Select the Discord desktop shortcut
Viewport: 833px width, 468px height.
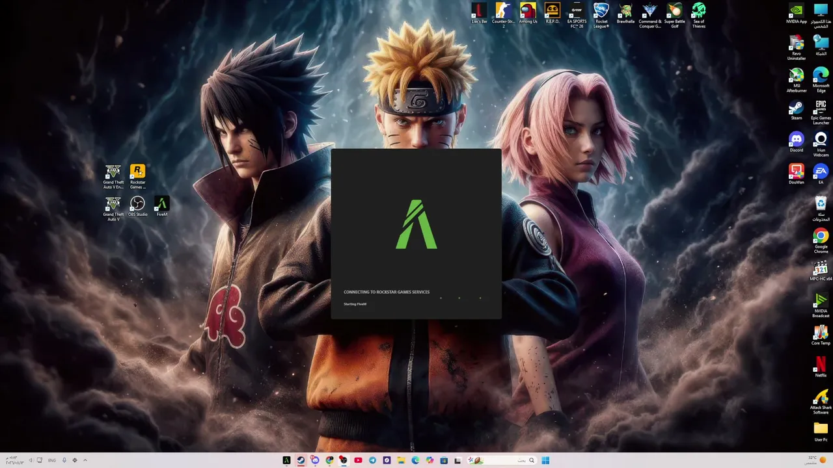[797, 142]
